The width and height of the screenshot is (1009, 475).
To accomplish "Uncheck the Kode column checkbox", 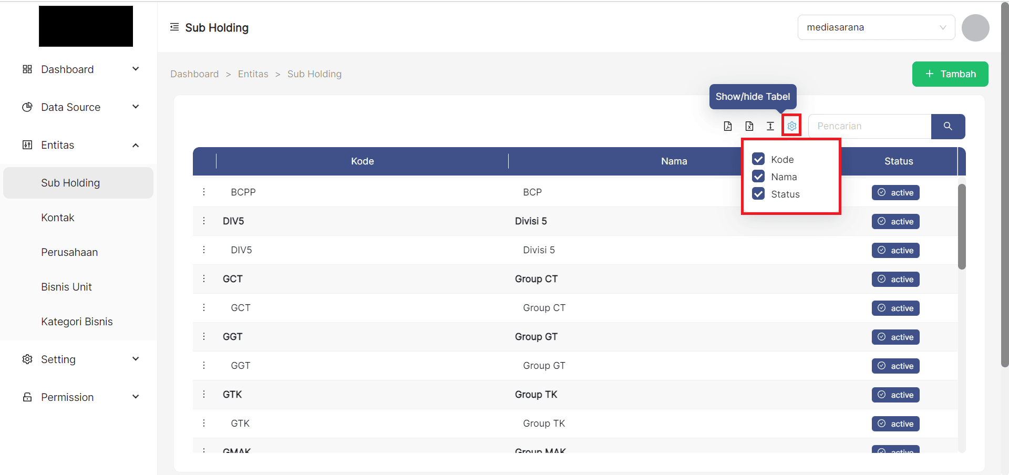I will (758, 159).
